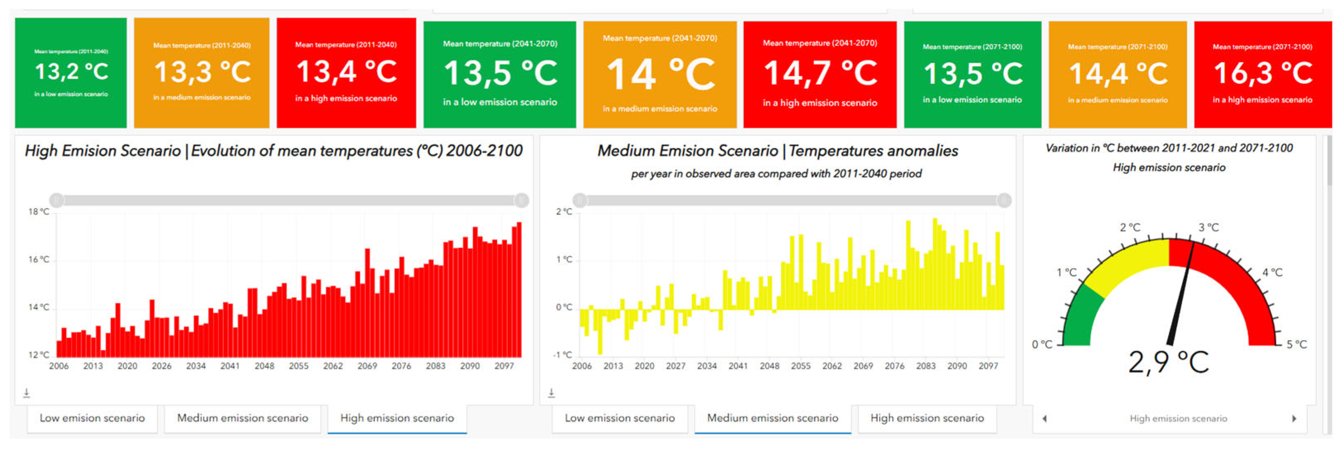1343x453 pixels.
Task: Click the High Emision Scenario evolution chart title
Action: coord(274,151)
